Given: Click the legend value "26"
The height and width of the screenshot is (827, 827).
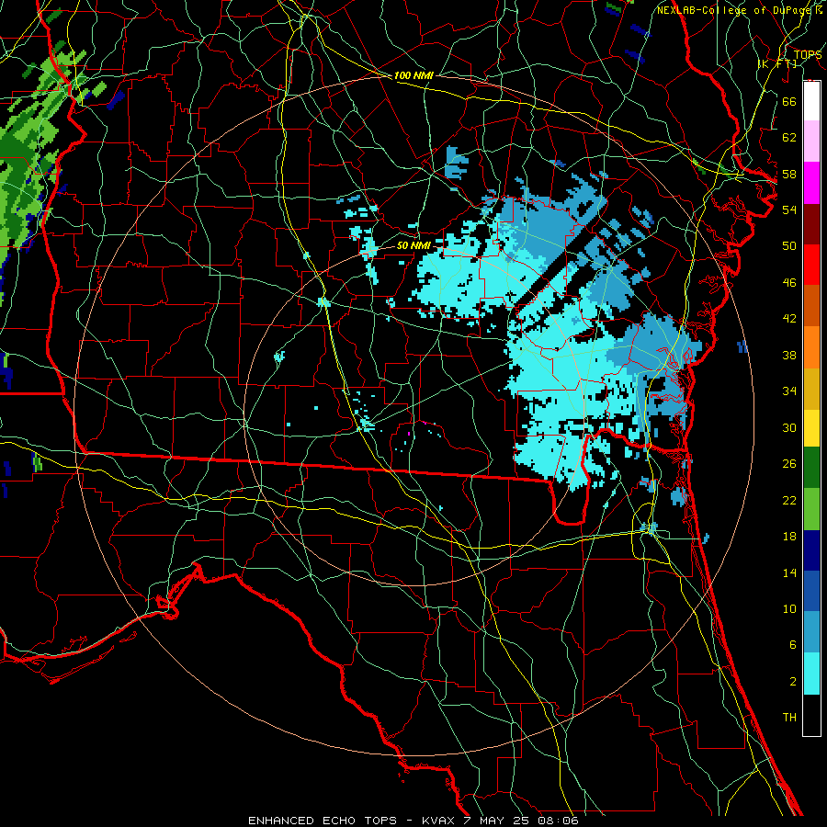Looking at the screenshot, I should 789,464.
